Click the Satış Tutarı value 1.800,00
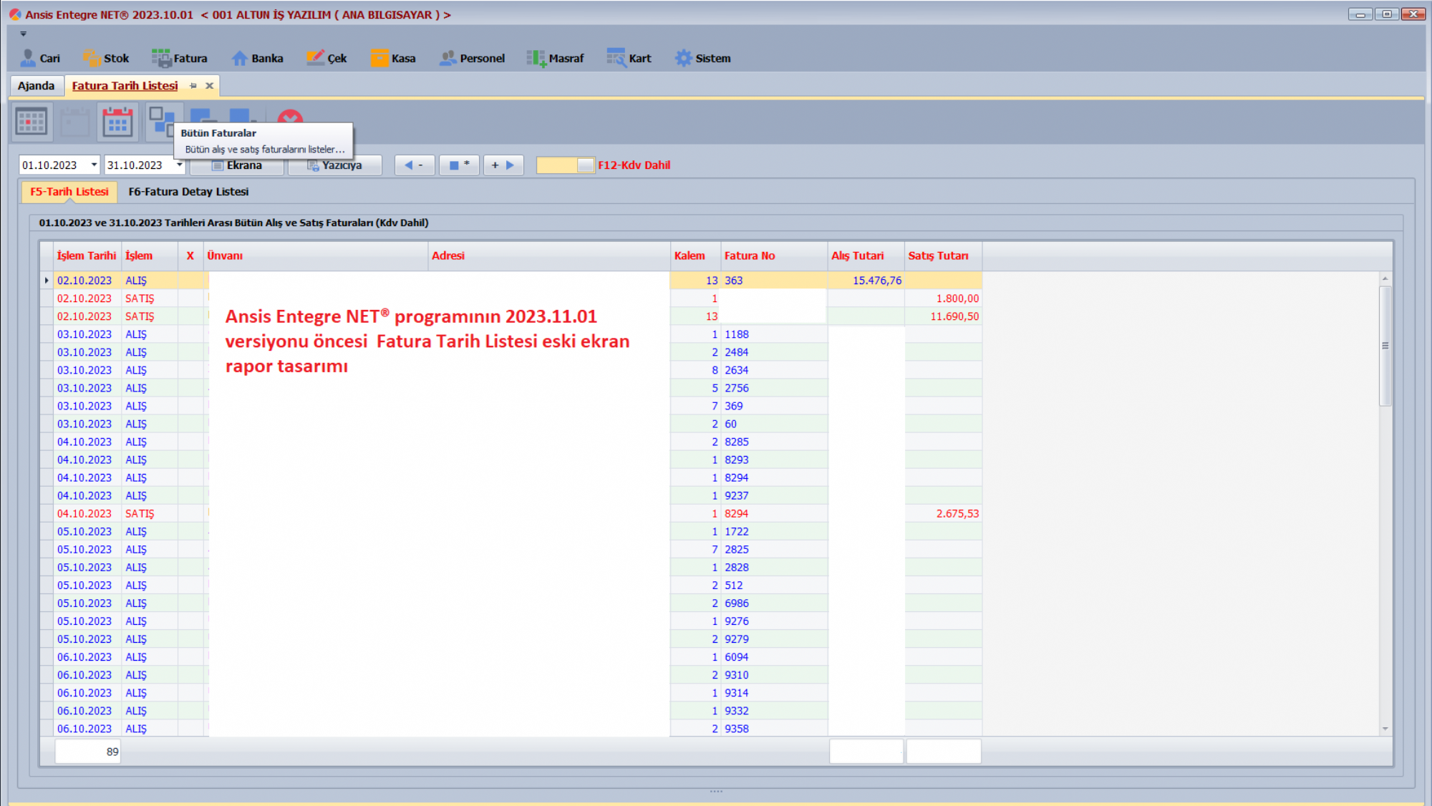Screen dimensions: 1432x806 [x=957, y=298]
